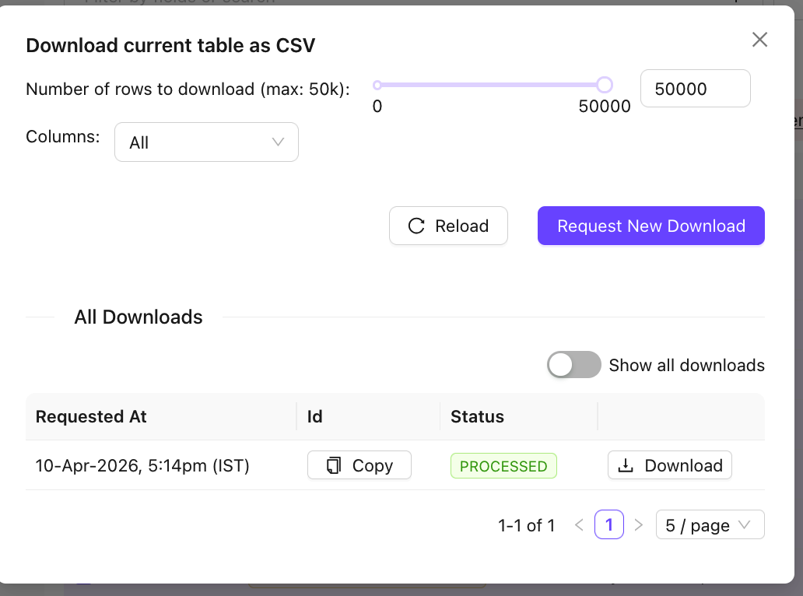Select page 1 in pagination
This screenshot has width=803, height=596.
[608, 525]
